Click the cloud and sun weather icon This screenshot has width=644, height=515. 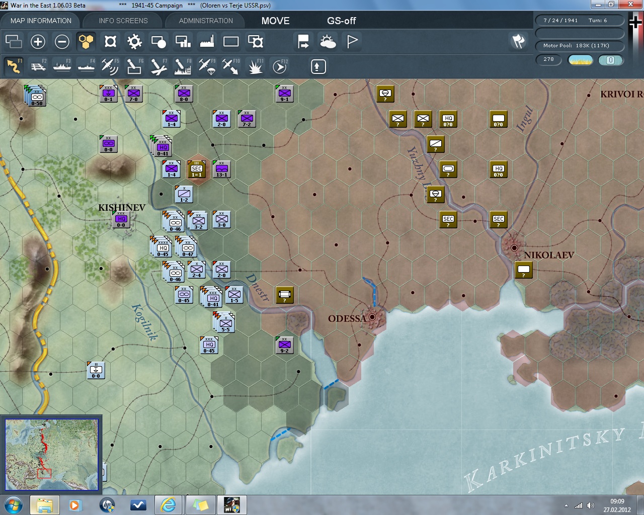point(328,42)
